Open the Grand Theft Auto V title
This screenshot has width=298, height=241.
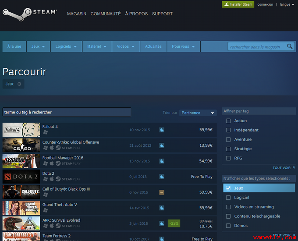(x=60, y=205)
